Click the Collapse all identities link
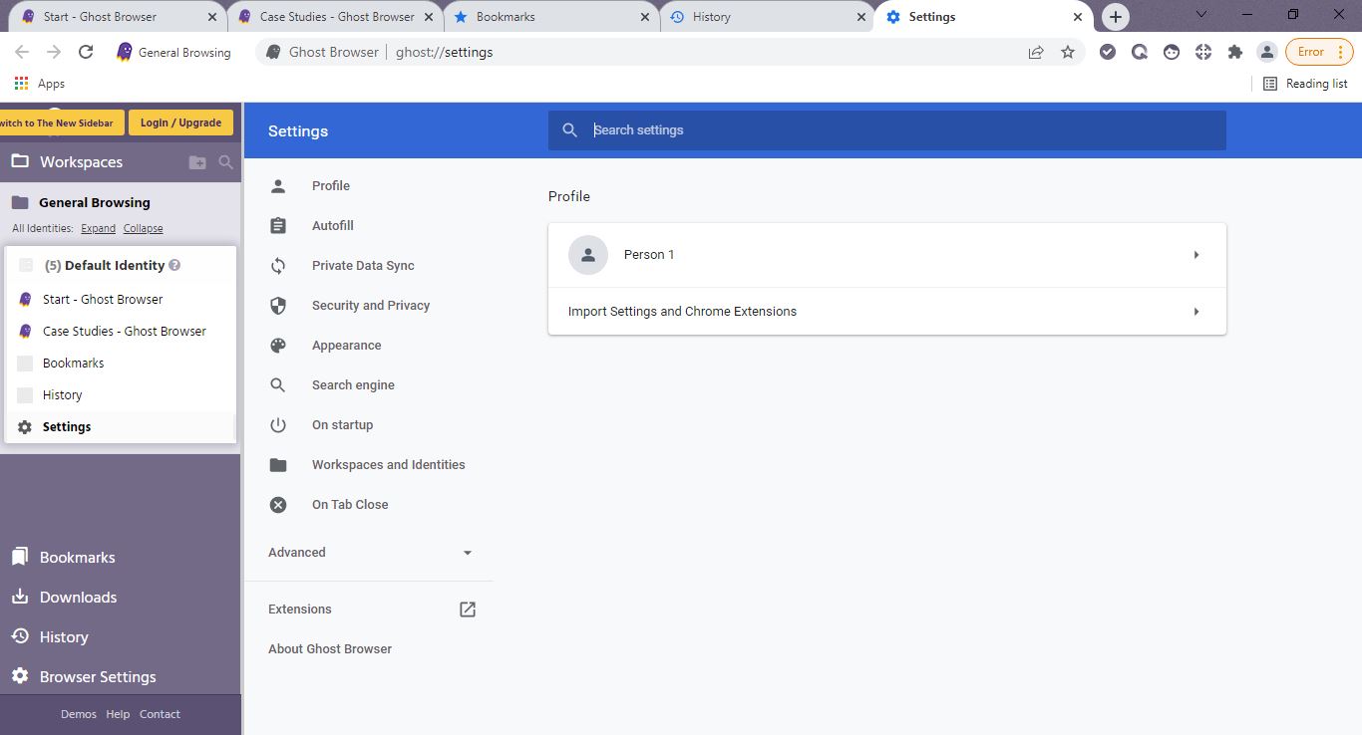The width and height of the screenshot is (1362, 735). (x=143, y=228)
